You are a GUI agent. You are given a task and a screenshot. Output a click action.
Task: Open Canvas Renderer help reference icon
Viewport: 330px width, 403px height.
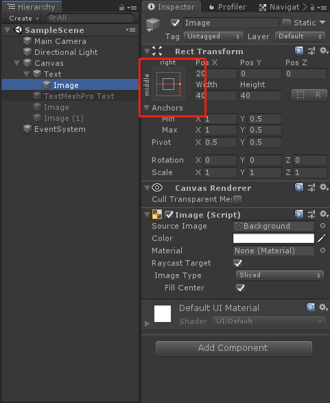298,187
